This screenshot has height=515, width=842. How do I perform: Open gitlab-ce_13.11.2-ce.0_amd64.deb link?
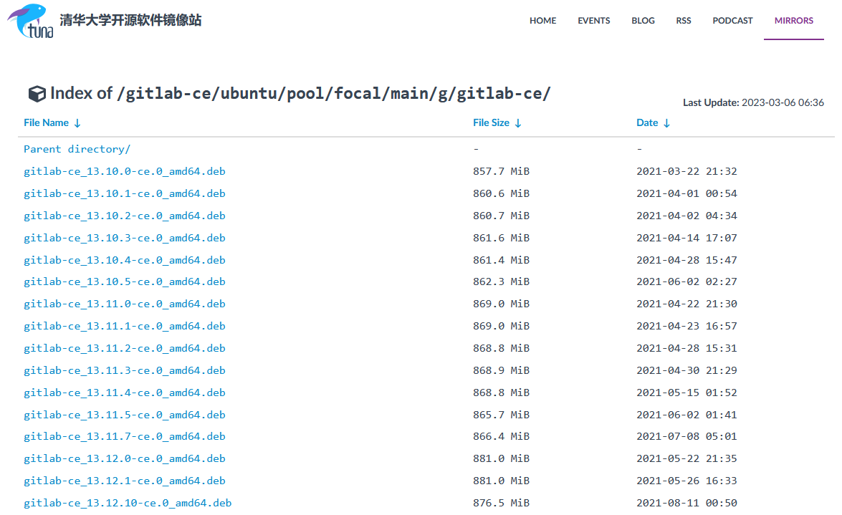125,349
